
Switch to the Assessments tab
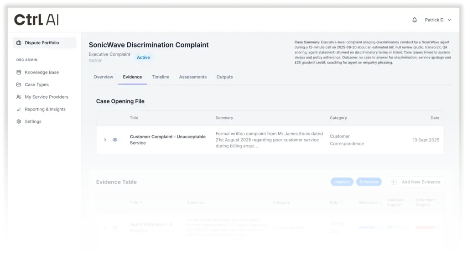[192, 77]
